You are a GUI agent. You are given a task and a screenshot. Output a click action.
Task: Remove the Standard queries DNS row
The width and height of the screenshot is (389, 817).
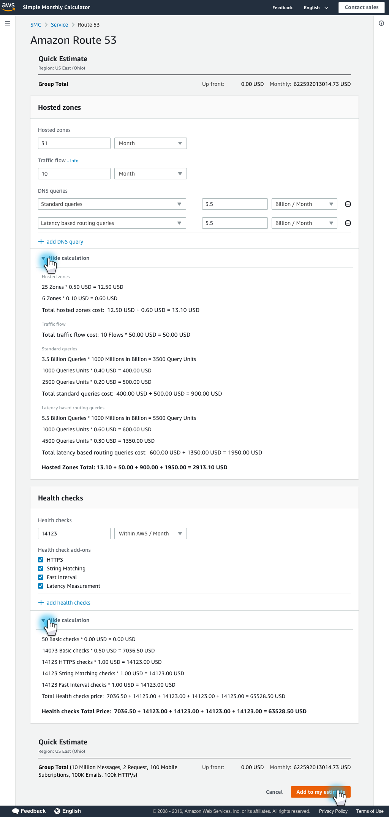(348, 204)
